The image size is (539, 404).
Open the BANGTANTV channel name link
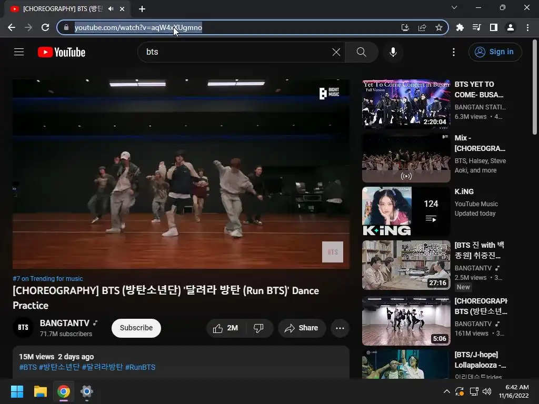pos(64,324)
